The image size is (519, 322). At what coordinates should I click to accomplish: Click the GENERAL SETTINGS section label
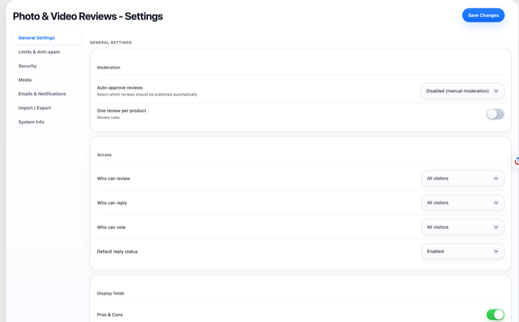[x=111, y=43]
